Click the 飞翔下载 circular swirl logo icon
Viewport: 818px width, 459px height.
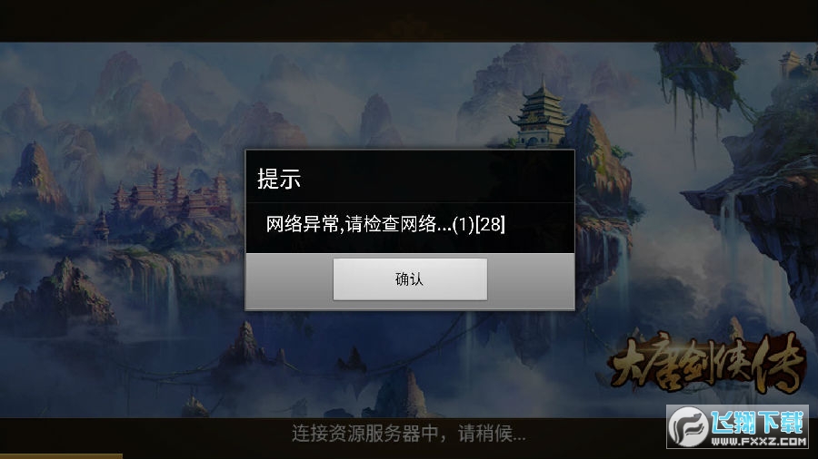tap(688, 426)
